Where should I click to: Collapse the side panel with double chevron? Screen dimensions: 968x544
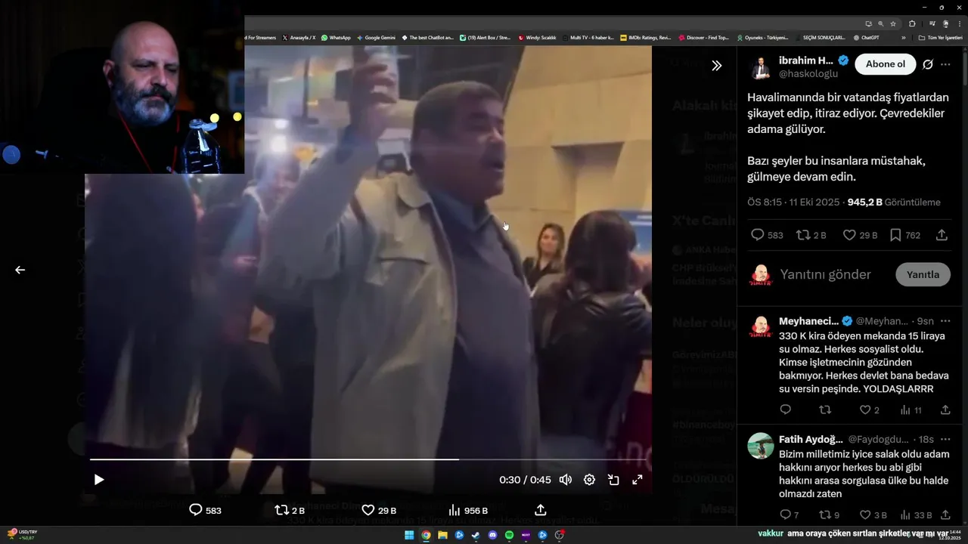pyautogui.click(x=716, y=66)
